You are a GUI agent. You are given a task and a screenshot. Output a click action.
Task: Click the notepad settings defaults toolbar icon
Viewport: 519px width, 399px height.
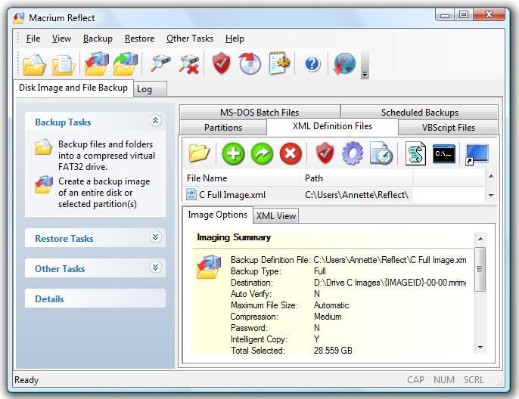tap(280, 63)
